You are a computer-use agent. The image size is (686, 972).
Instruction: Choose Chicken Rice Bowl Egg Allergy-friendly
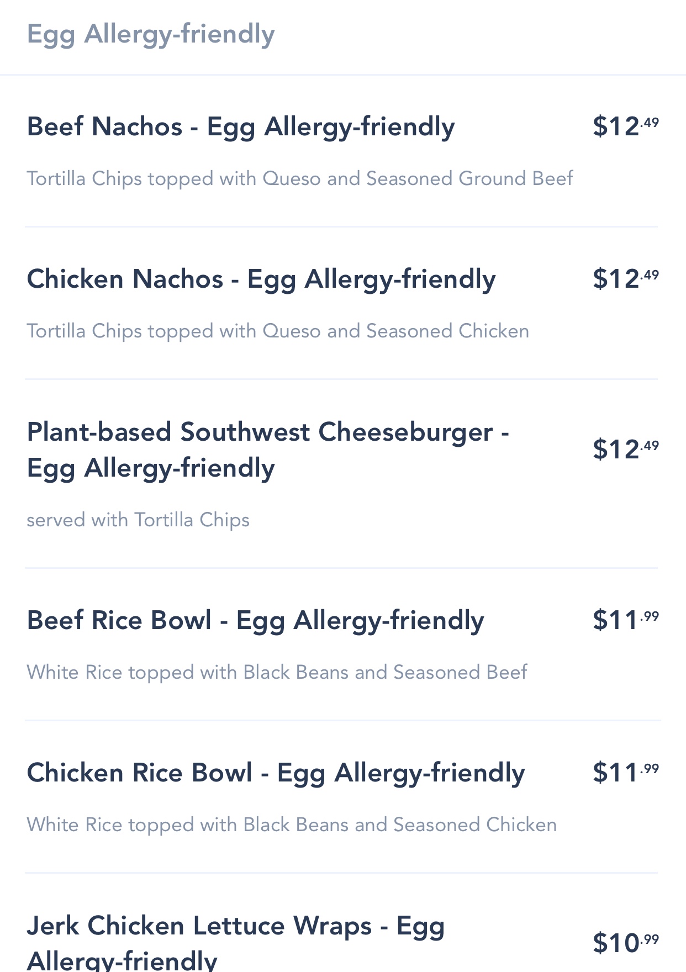pos(275,773)
